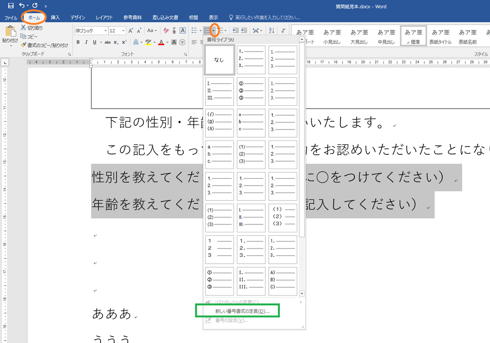Apply the yellow text highlight color
This screenshot has width=490, height=343.
[x=148, y=42]
